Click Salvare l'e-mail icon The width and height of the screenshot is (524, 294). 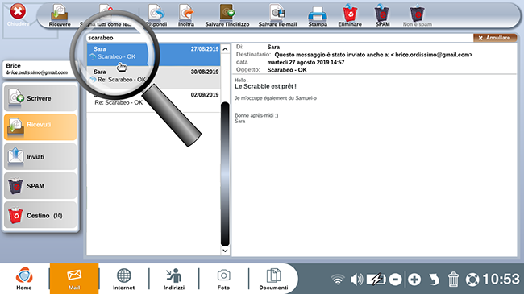tap(277, 15)
